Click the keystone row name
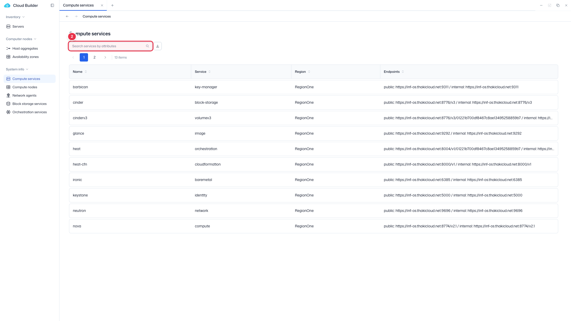Image resolution: width=571 pixels, height=321 pixels. click(x=80, y=195)
